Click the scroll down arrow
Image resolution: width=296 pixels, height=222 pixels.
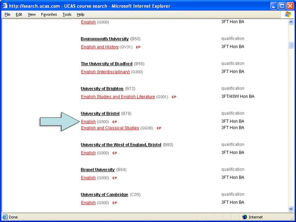coord(291,209)
